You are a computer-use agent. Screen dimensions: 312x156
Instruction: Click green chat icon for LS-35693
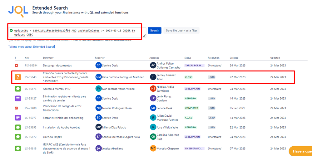(x=18, y=127)
